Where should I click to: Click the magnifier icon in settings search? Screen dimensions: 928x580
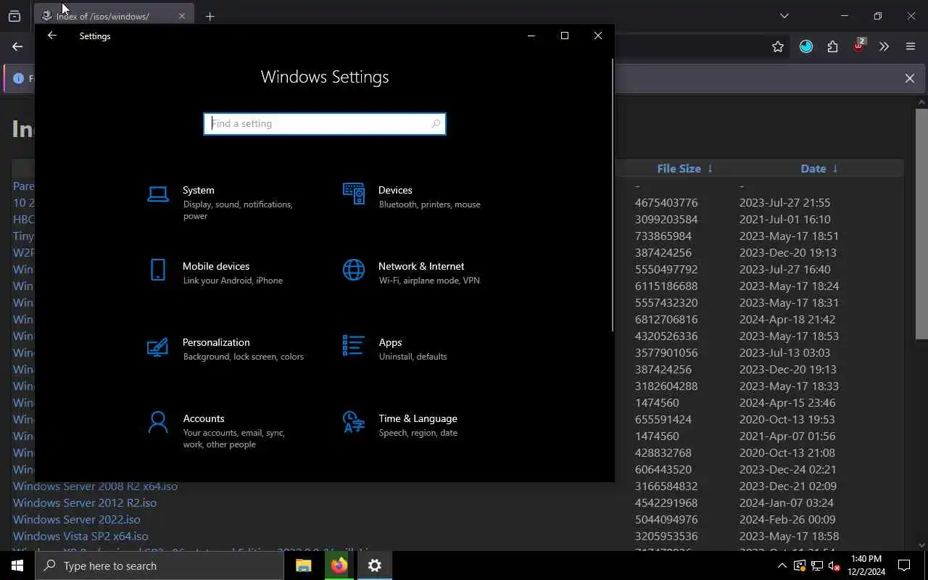click(435, 124)
